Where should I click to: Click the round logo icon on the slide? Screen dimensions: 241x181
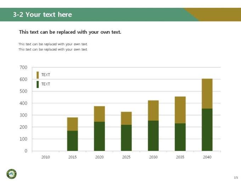pos(12,174)
